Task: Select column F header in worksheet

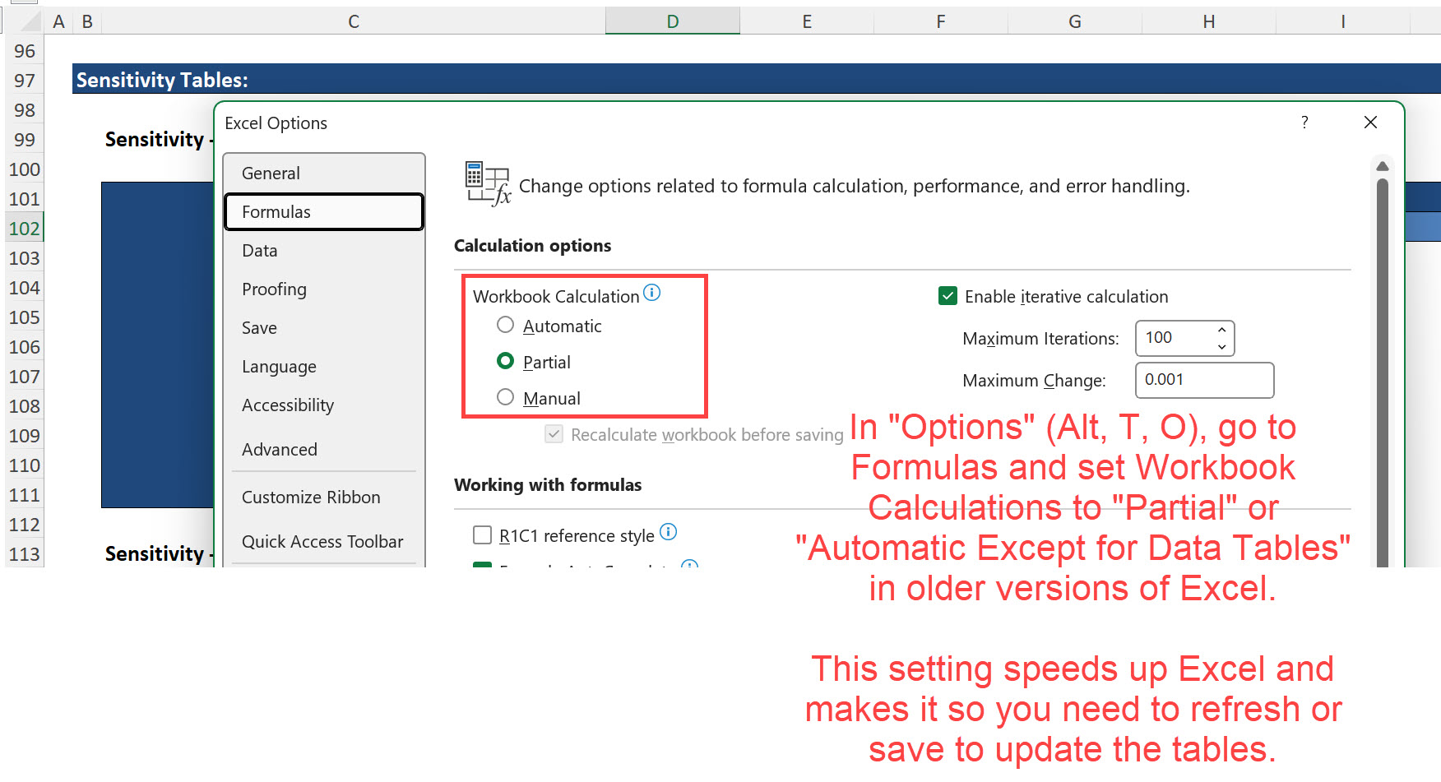Action: pos(941,21)
